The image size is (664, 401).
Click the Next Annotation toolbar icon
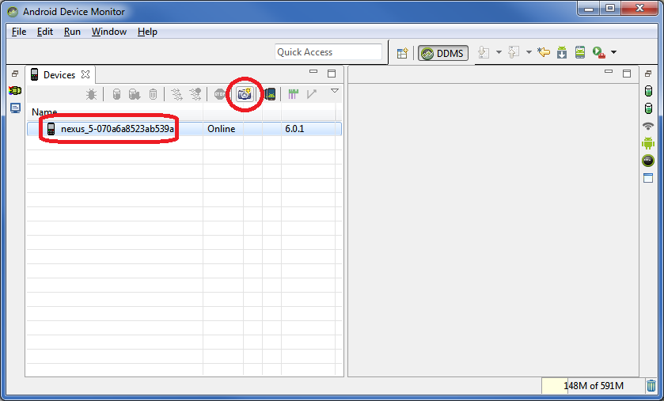(x=484, y=52)
